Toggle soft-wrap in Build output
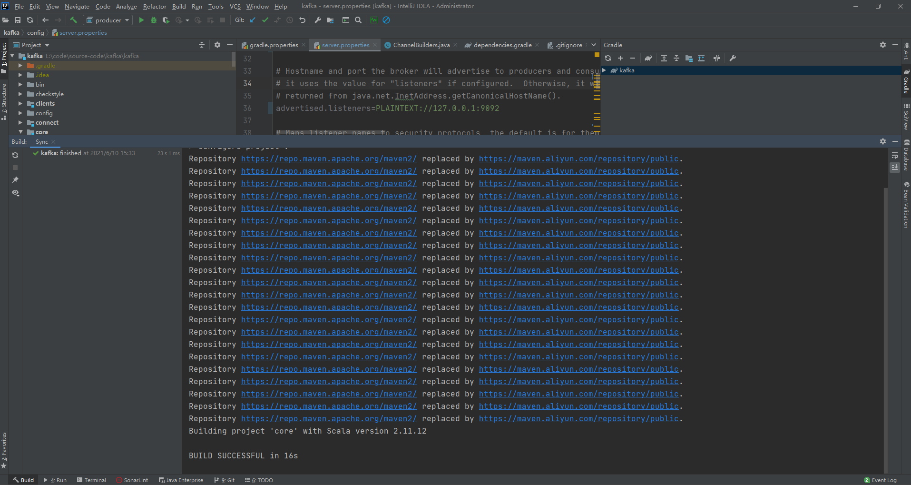Image resolution: width=911 pixels, height=485 pixels. point(895,155)
